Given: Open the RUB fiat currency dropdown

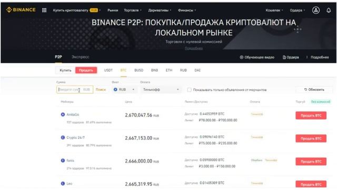Looking at the screenshot, I should point(124,89).
